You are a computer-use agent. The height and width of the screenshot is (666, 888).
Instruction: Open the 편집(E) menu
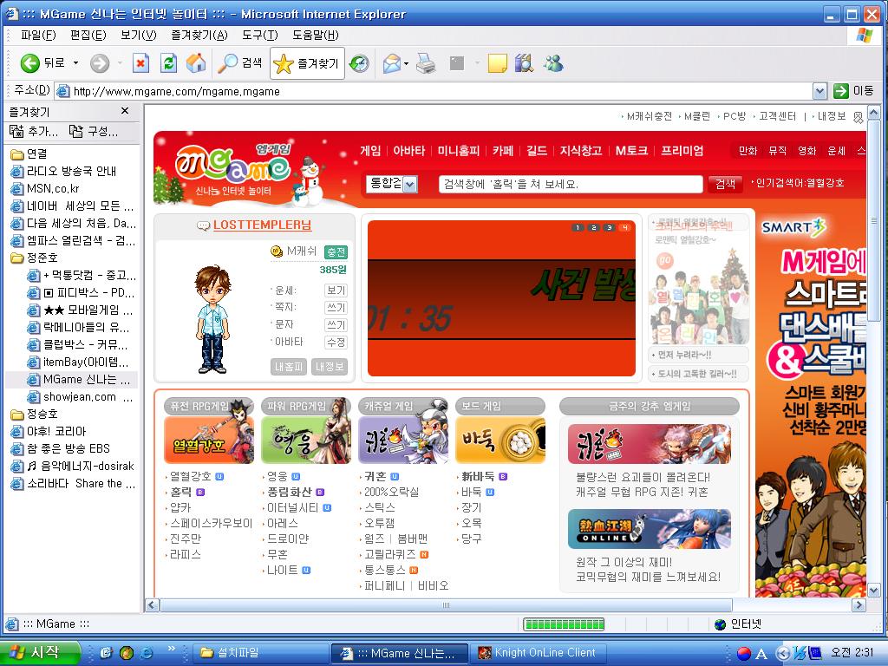click(88, 35)
